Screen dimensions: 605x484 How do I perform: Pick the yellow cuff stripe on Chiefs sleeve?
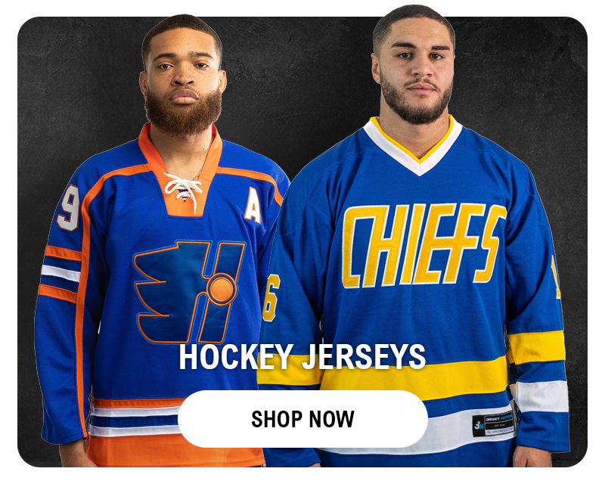tap(537, 347)
